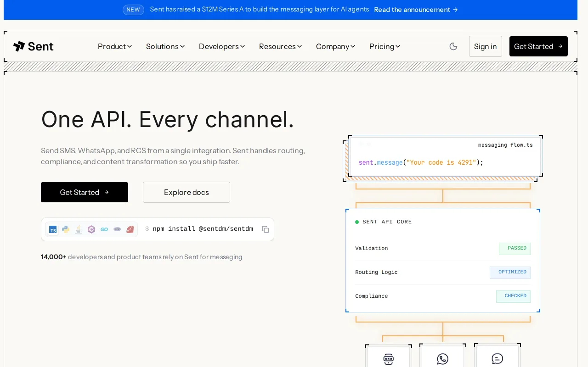Image resolution: width=588 pixels, height=367 pixels.
Task: Click the WhatsApp channel icon
Action: coord(443,359)
